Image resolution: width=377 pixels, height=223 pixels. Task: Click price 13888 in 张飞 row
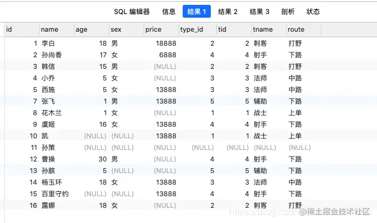pyautogui.click(x=166, y=101)
